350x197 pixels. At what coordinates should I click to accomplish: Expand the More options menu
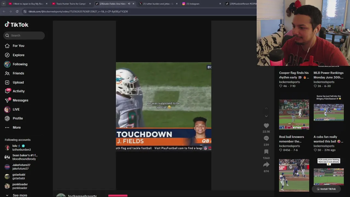[x=17, y=128]
